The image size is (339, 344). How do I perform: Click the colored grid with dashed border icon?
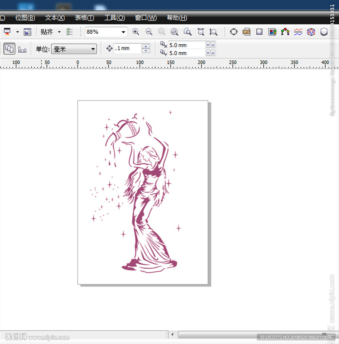(272, 32)
